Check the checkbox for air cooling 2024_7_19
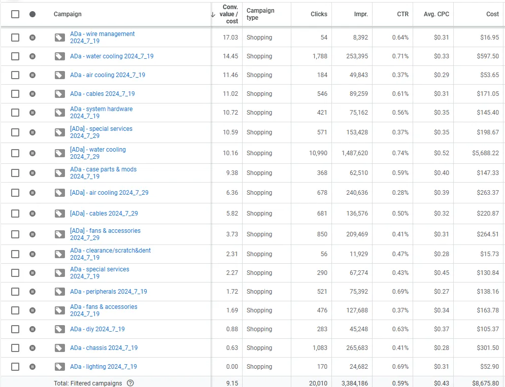Viewport: 505px width, 387px height. pos(15,75)
